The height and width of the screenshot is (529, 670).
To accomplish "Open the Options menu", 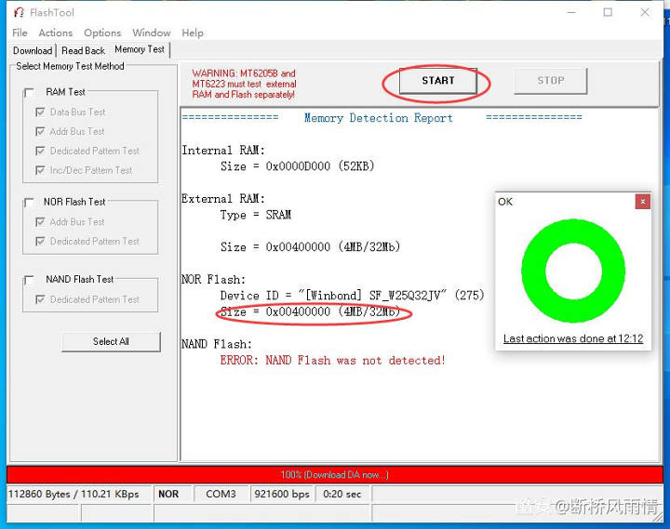I will tap(102, 33).
